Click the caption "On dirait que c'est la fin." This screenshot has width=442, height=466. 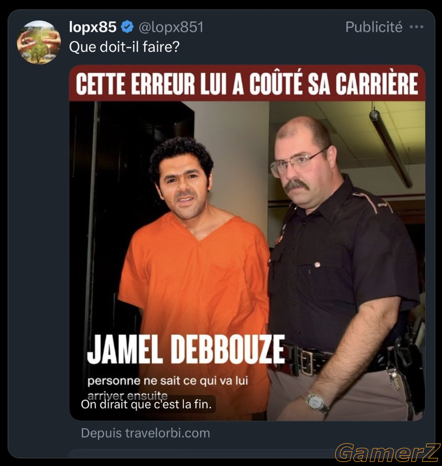(x=146, y=405)
